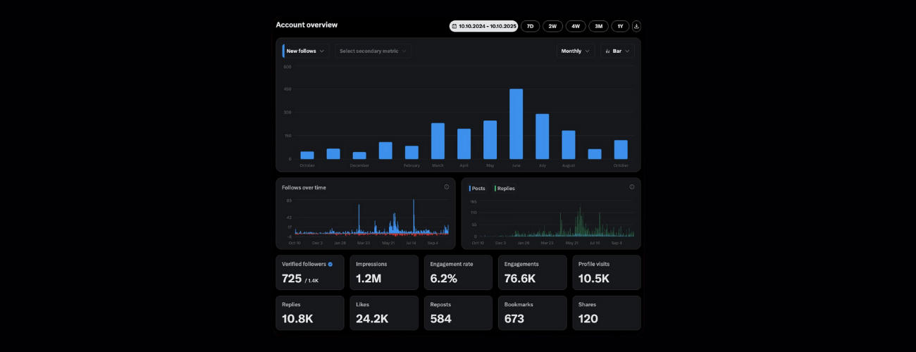
Task: Expand the New follows metric dropdown
Action: [x=305, y=51]
